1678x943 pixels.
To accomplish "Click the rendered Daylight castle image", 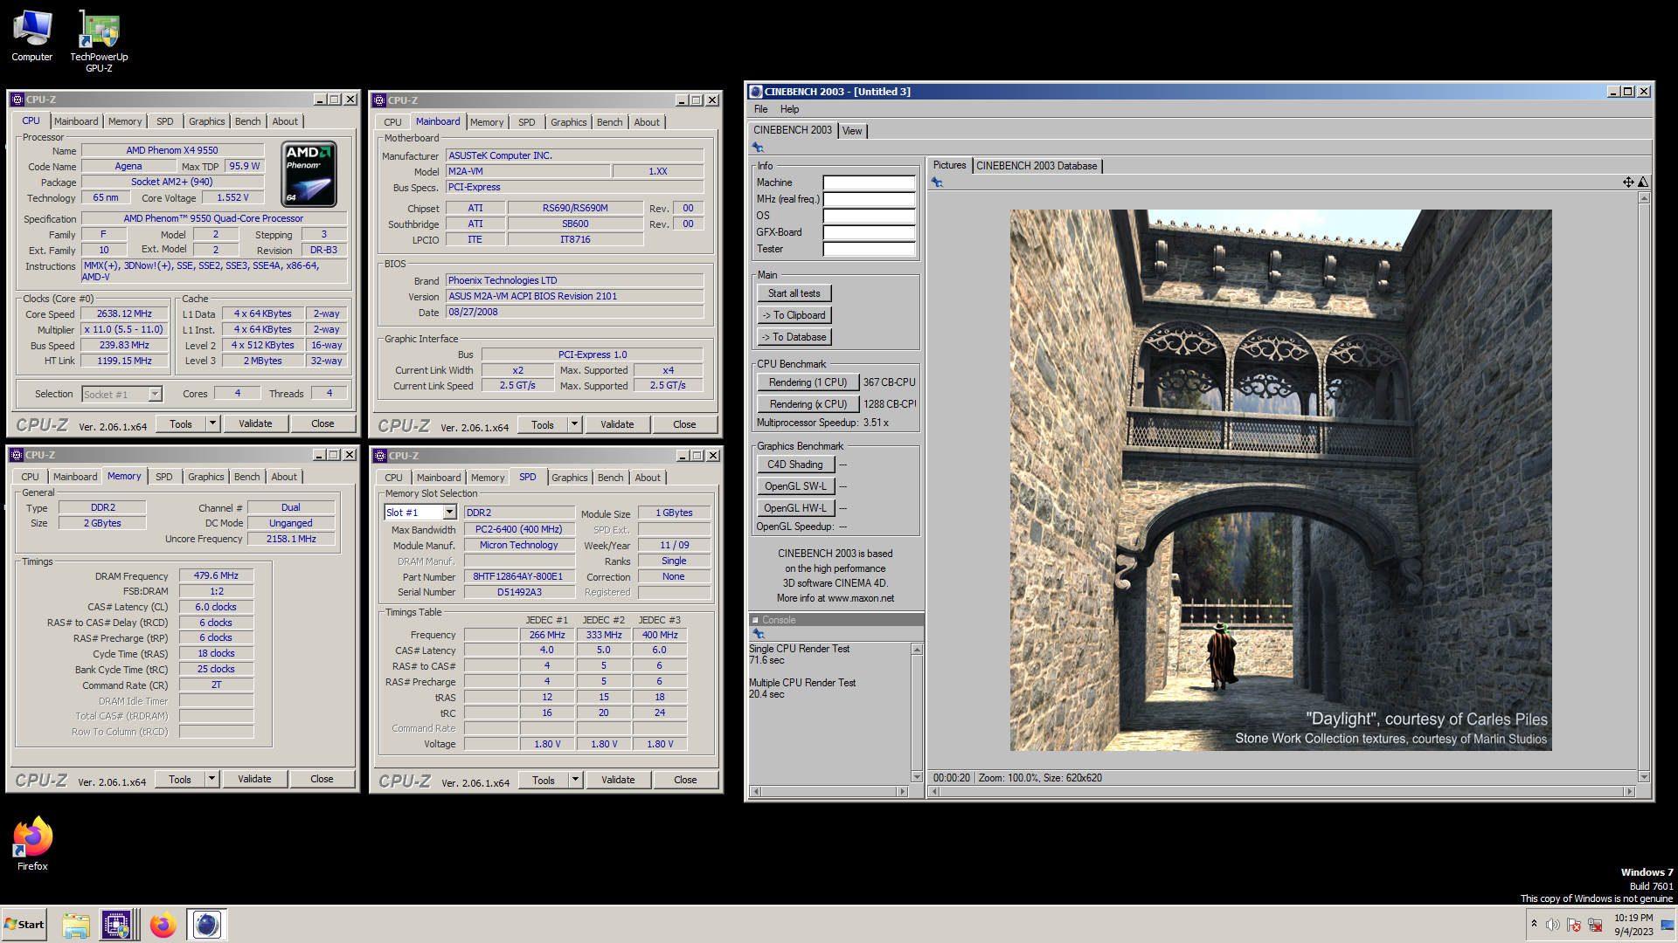I will tap(1281, 479).
